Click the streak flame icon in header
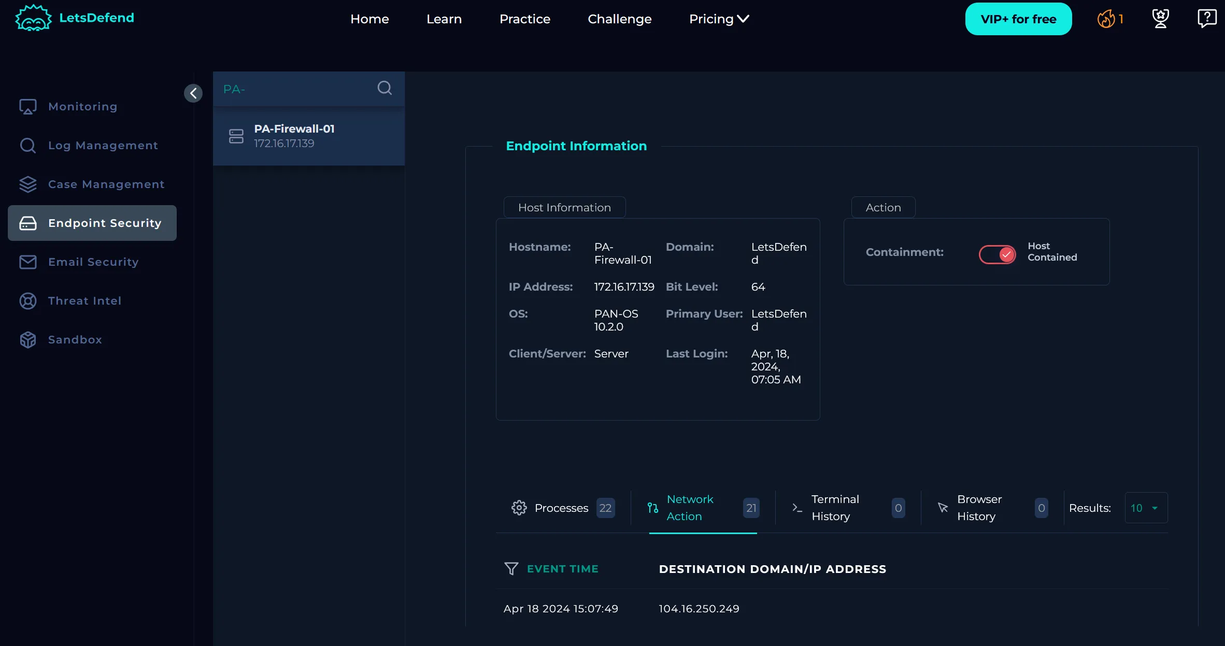 pos(1106,19)
